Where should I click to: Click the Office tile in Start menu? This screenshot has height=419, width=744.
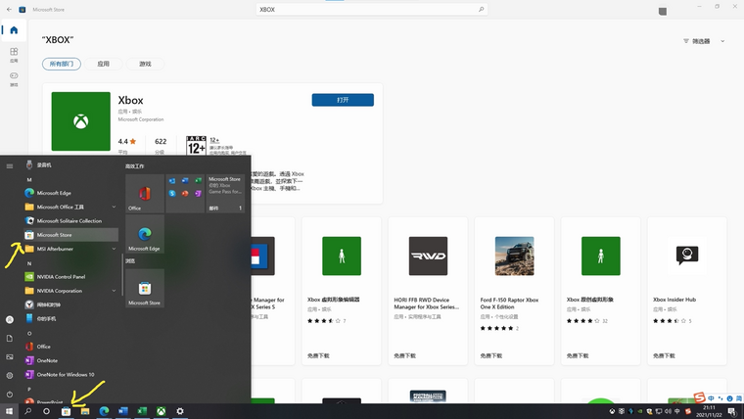pyautogui.click(x=145, y=193)
